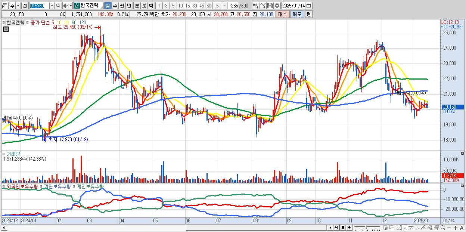The image size is (466, 232).
Task: Select the 분 (minute) period toggle
Action: click(x=137, y=6)
